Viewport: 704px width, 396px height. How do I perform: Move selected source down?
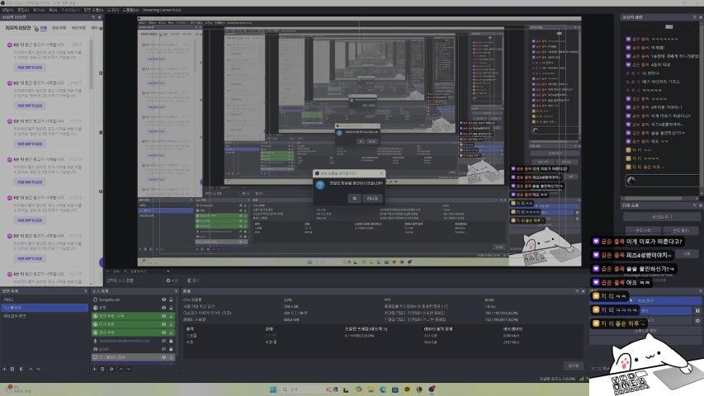pos(129,369)
